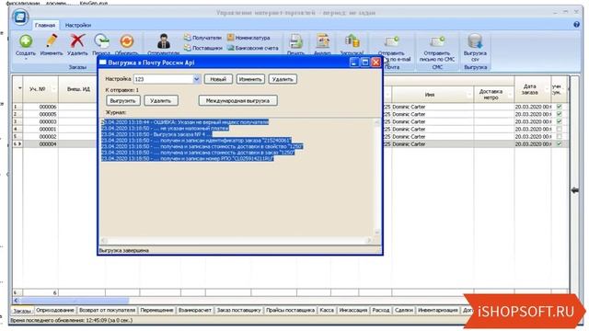Image resolution: width=589 pixels, height=331 pixels.
Task: Switch to the Взаиморасчет tab
Action: (x=194, y=311)
